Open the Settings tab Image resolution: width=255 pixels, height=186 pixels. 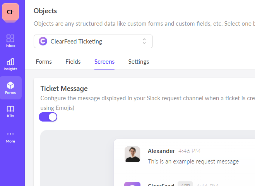139,62
